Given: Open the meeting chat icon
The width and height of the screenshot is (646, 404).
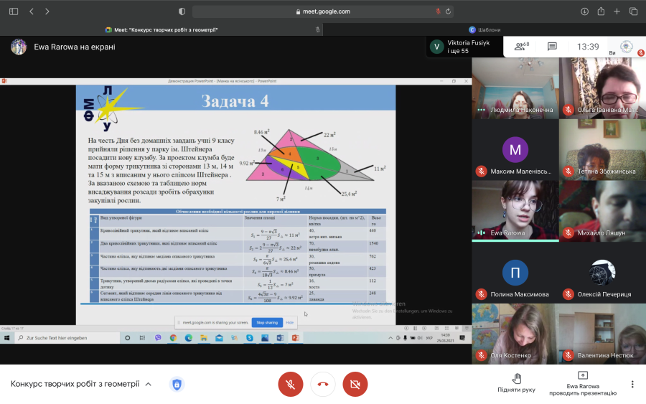Looking at the screenshot, I should (552, 47).
